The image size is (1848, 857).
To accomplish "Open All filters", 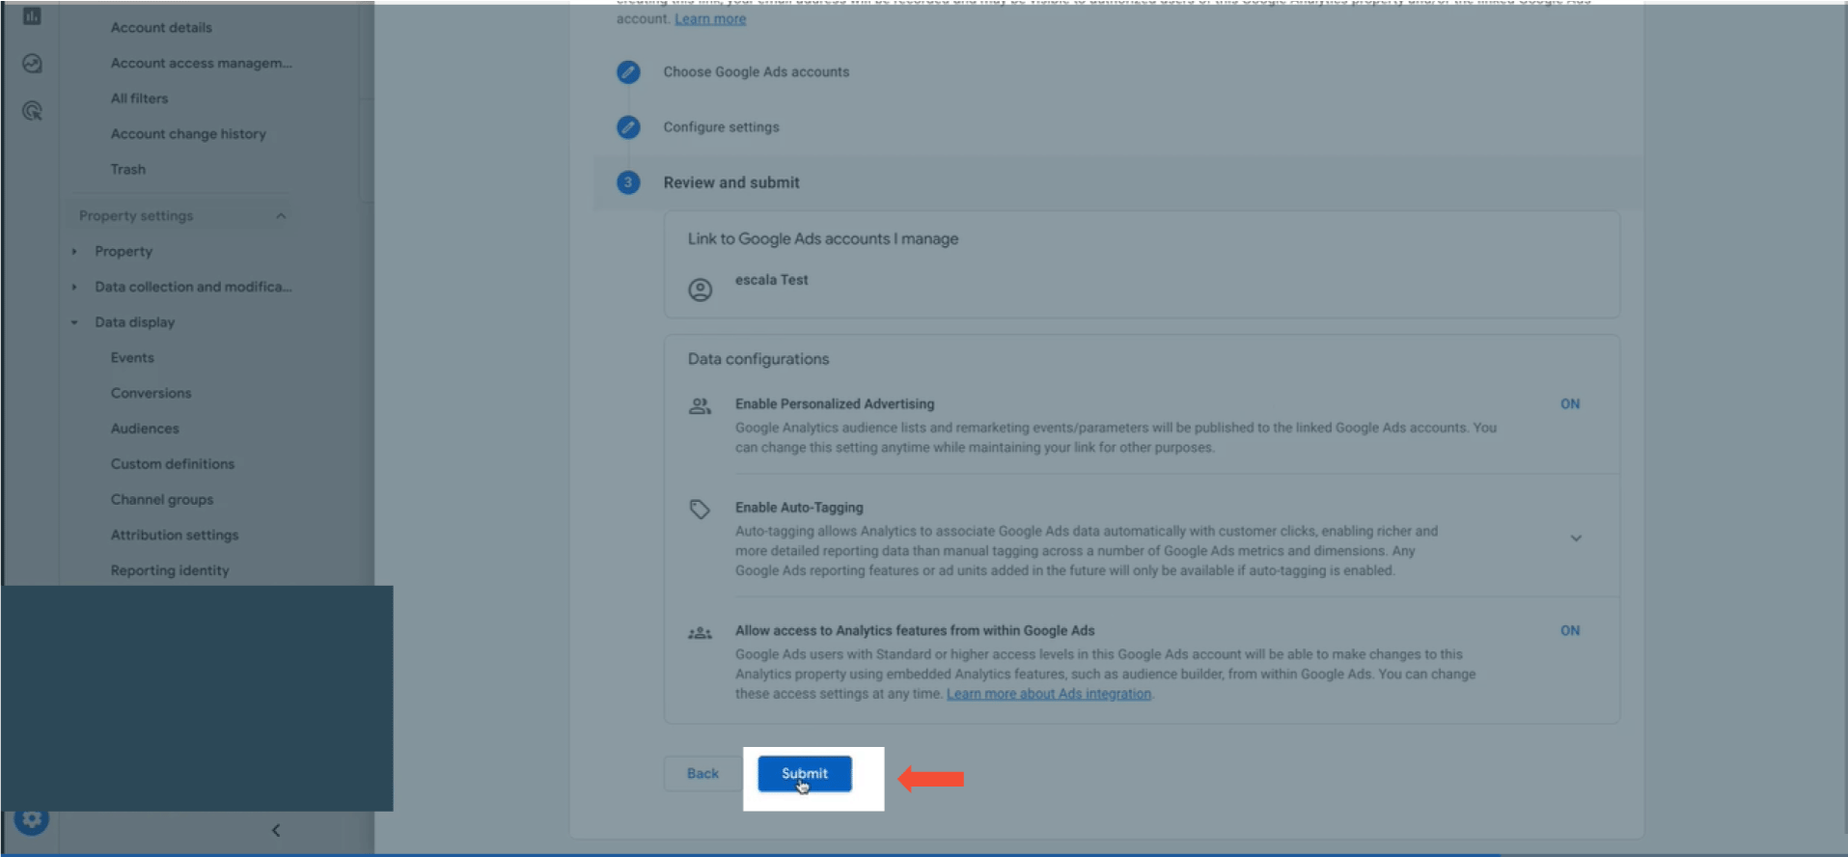I will pyautogui.click(x=139, y=98).
